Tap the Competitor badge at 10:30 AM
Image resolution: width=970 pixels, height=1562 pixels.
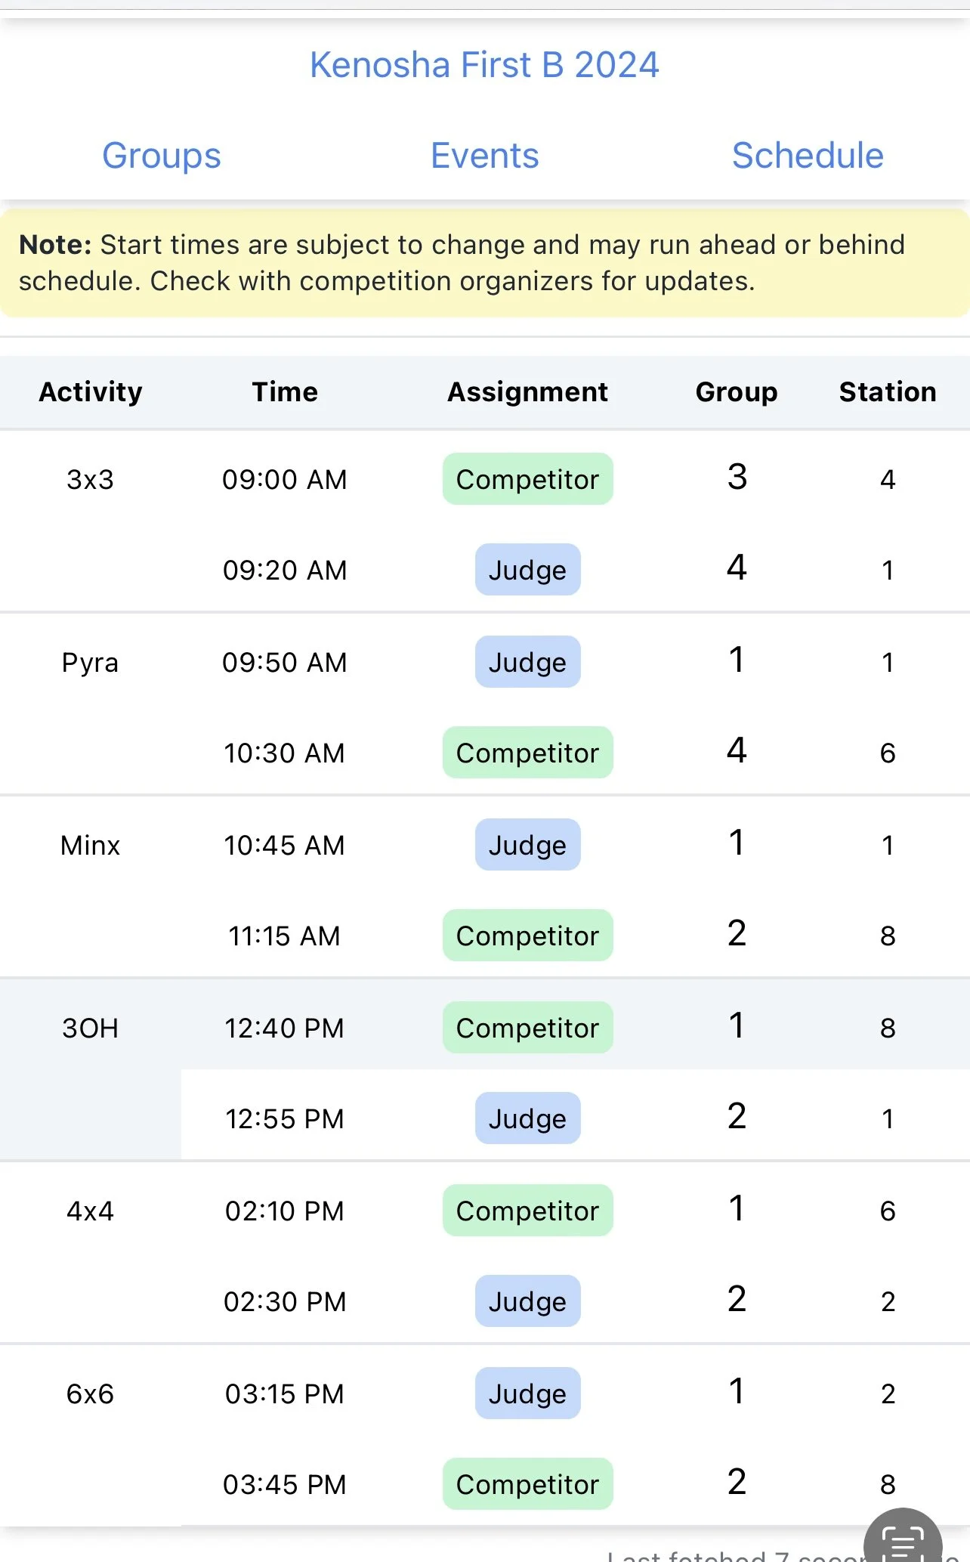point(527,753)
